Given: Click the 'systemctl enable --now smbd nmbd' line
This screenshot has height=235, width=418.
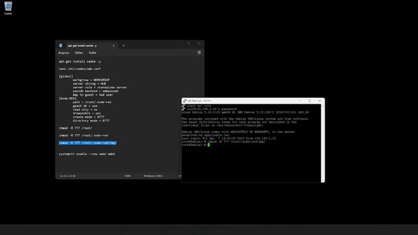Looking at the screenshot, I should tap(87, 154).
